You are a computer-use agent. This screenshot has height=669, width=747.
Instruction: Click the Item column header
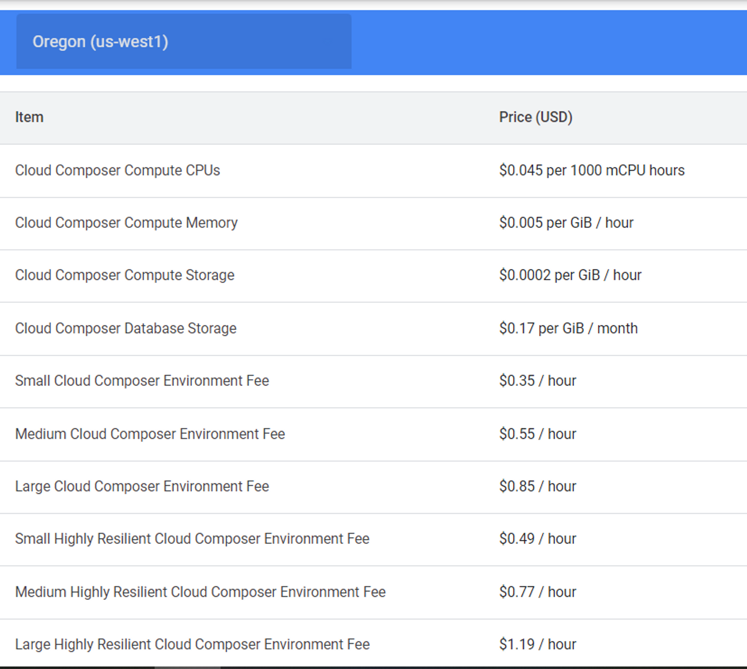point(29,117)
